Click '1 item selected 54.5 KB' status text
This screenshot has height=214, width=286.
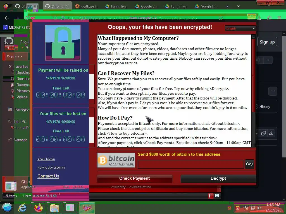[39, 196]
